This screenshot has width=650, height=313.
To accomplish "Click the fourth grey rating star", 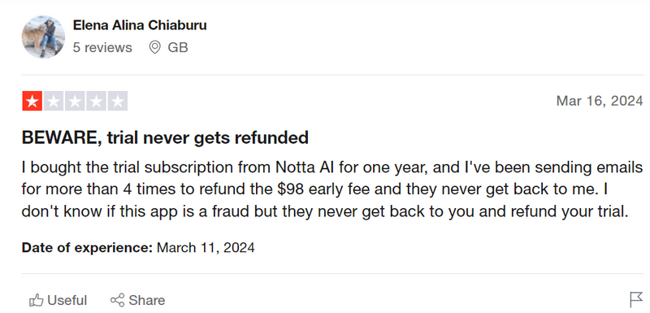I will pos(96,101).
